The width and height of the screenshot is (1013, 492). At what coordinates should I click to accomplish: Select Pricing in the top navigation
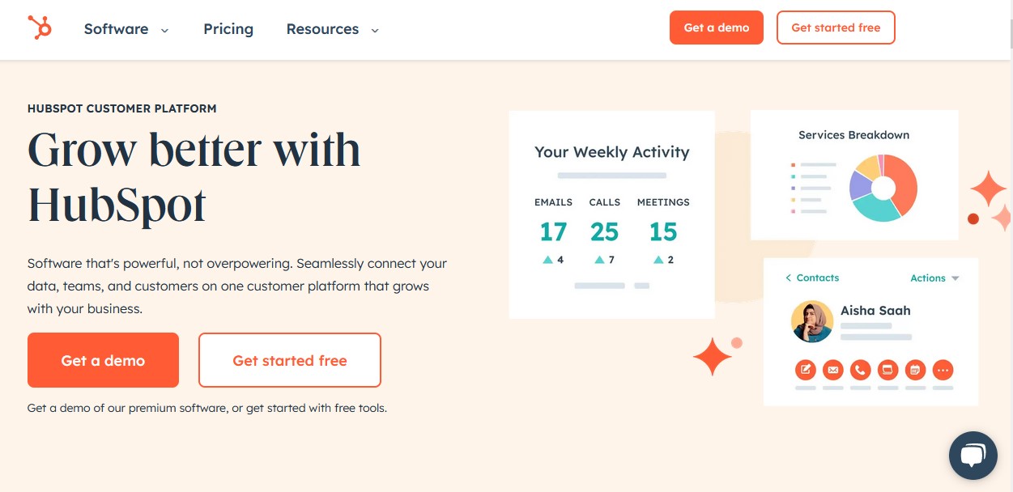pyautogui.click(x=228, y=29)
